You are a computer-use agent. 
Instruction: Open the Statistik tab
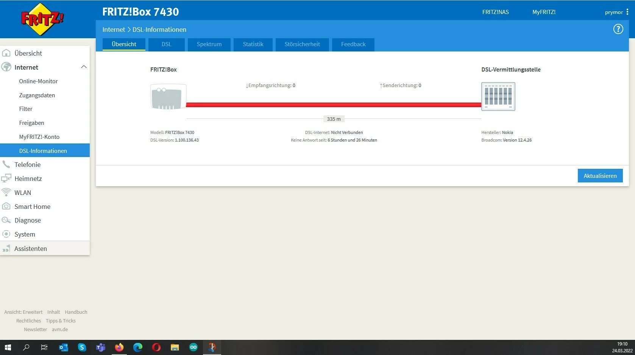[253, 44]
